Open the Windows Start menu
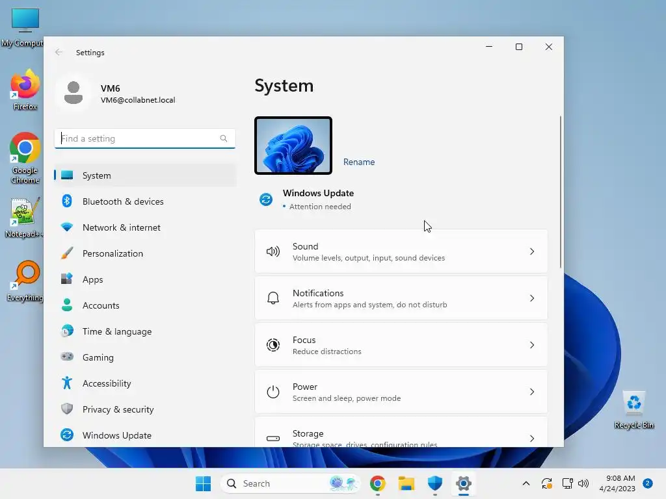The image size is (666, 499). (x=203, y=483)
